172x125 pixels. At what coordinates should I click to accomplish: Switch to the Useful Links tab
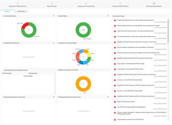[x=21, y=11]
